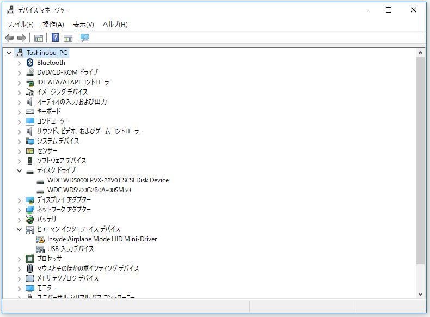Click the システム デバイス folder icon
430x317 pixels.
point(30,141)
